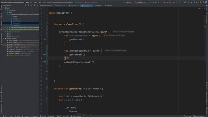
Task: Open IDE settings gear in top toolbar
Action: tap(203, 2)
